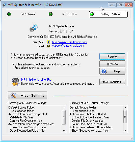Viewport: 135px width, 142px height.
Task: Click the support e-mail address link
Action: tap(68, 46)
